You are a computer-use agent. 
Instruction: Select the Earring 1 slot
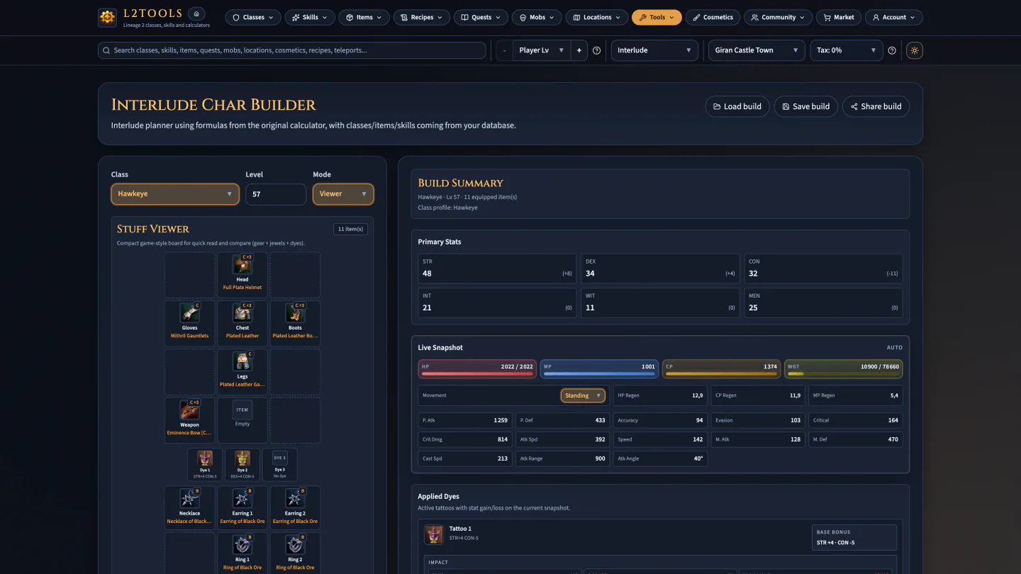(x=242, y=508)
